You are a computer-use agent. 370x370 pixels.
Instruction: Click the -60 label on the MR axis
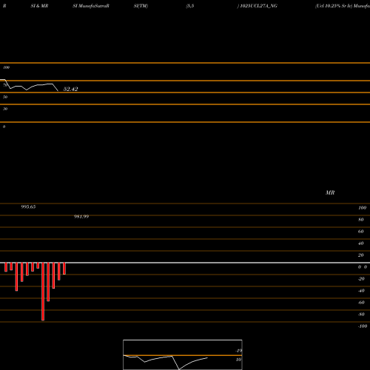[x=361, y=303]
